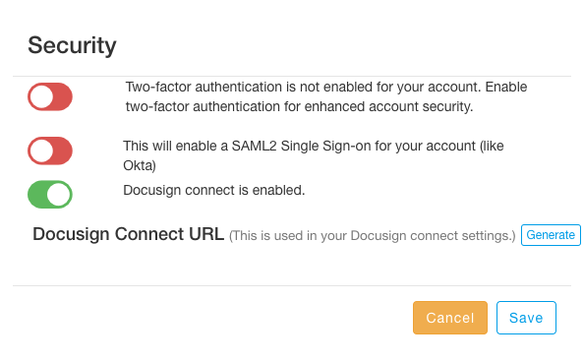Image resolution: width=584 pixels, height=362 pixels.
Task: Click the white knob of the green switch
Action: pyautogui.click(x=59, y=194)
